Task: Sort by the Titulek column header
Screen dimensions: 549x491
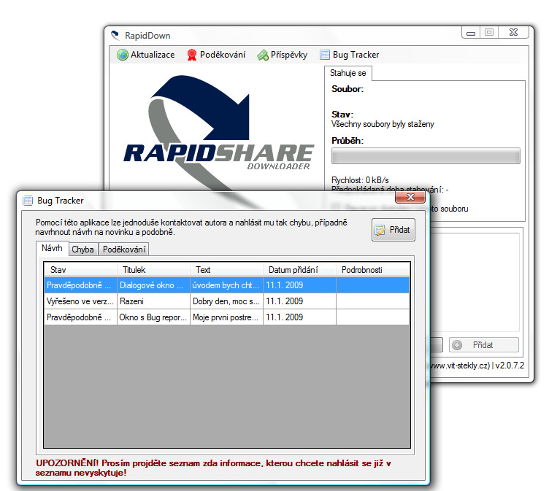Action: pos(153,270)
